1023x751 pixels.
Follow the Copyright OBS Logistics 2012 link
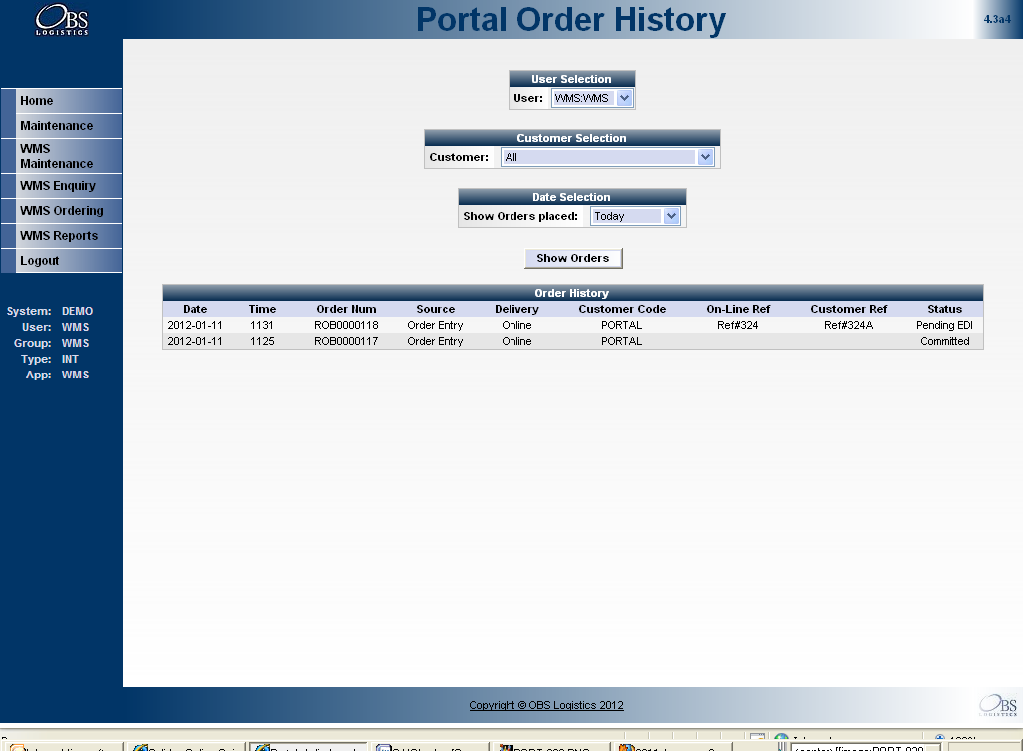pos(546,705)
